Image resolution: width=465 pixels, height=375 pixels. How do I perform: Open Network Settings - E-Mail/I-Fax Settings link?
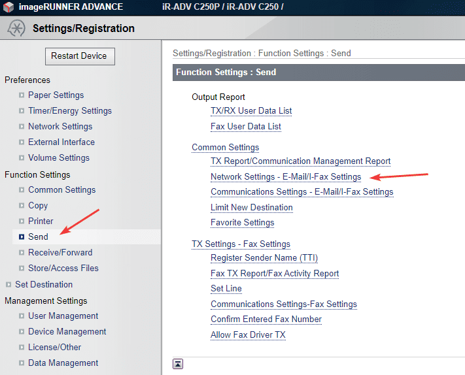[x=285, y=176]
